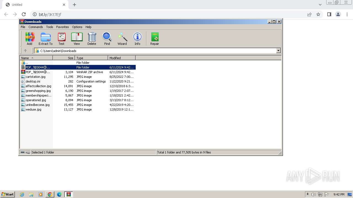Launch the Wizard tool
Image resolution: width=353 pixels, height=198 pixels.
(122, 38)
